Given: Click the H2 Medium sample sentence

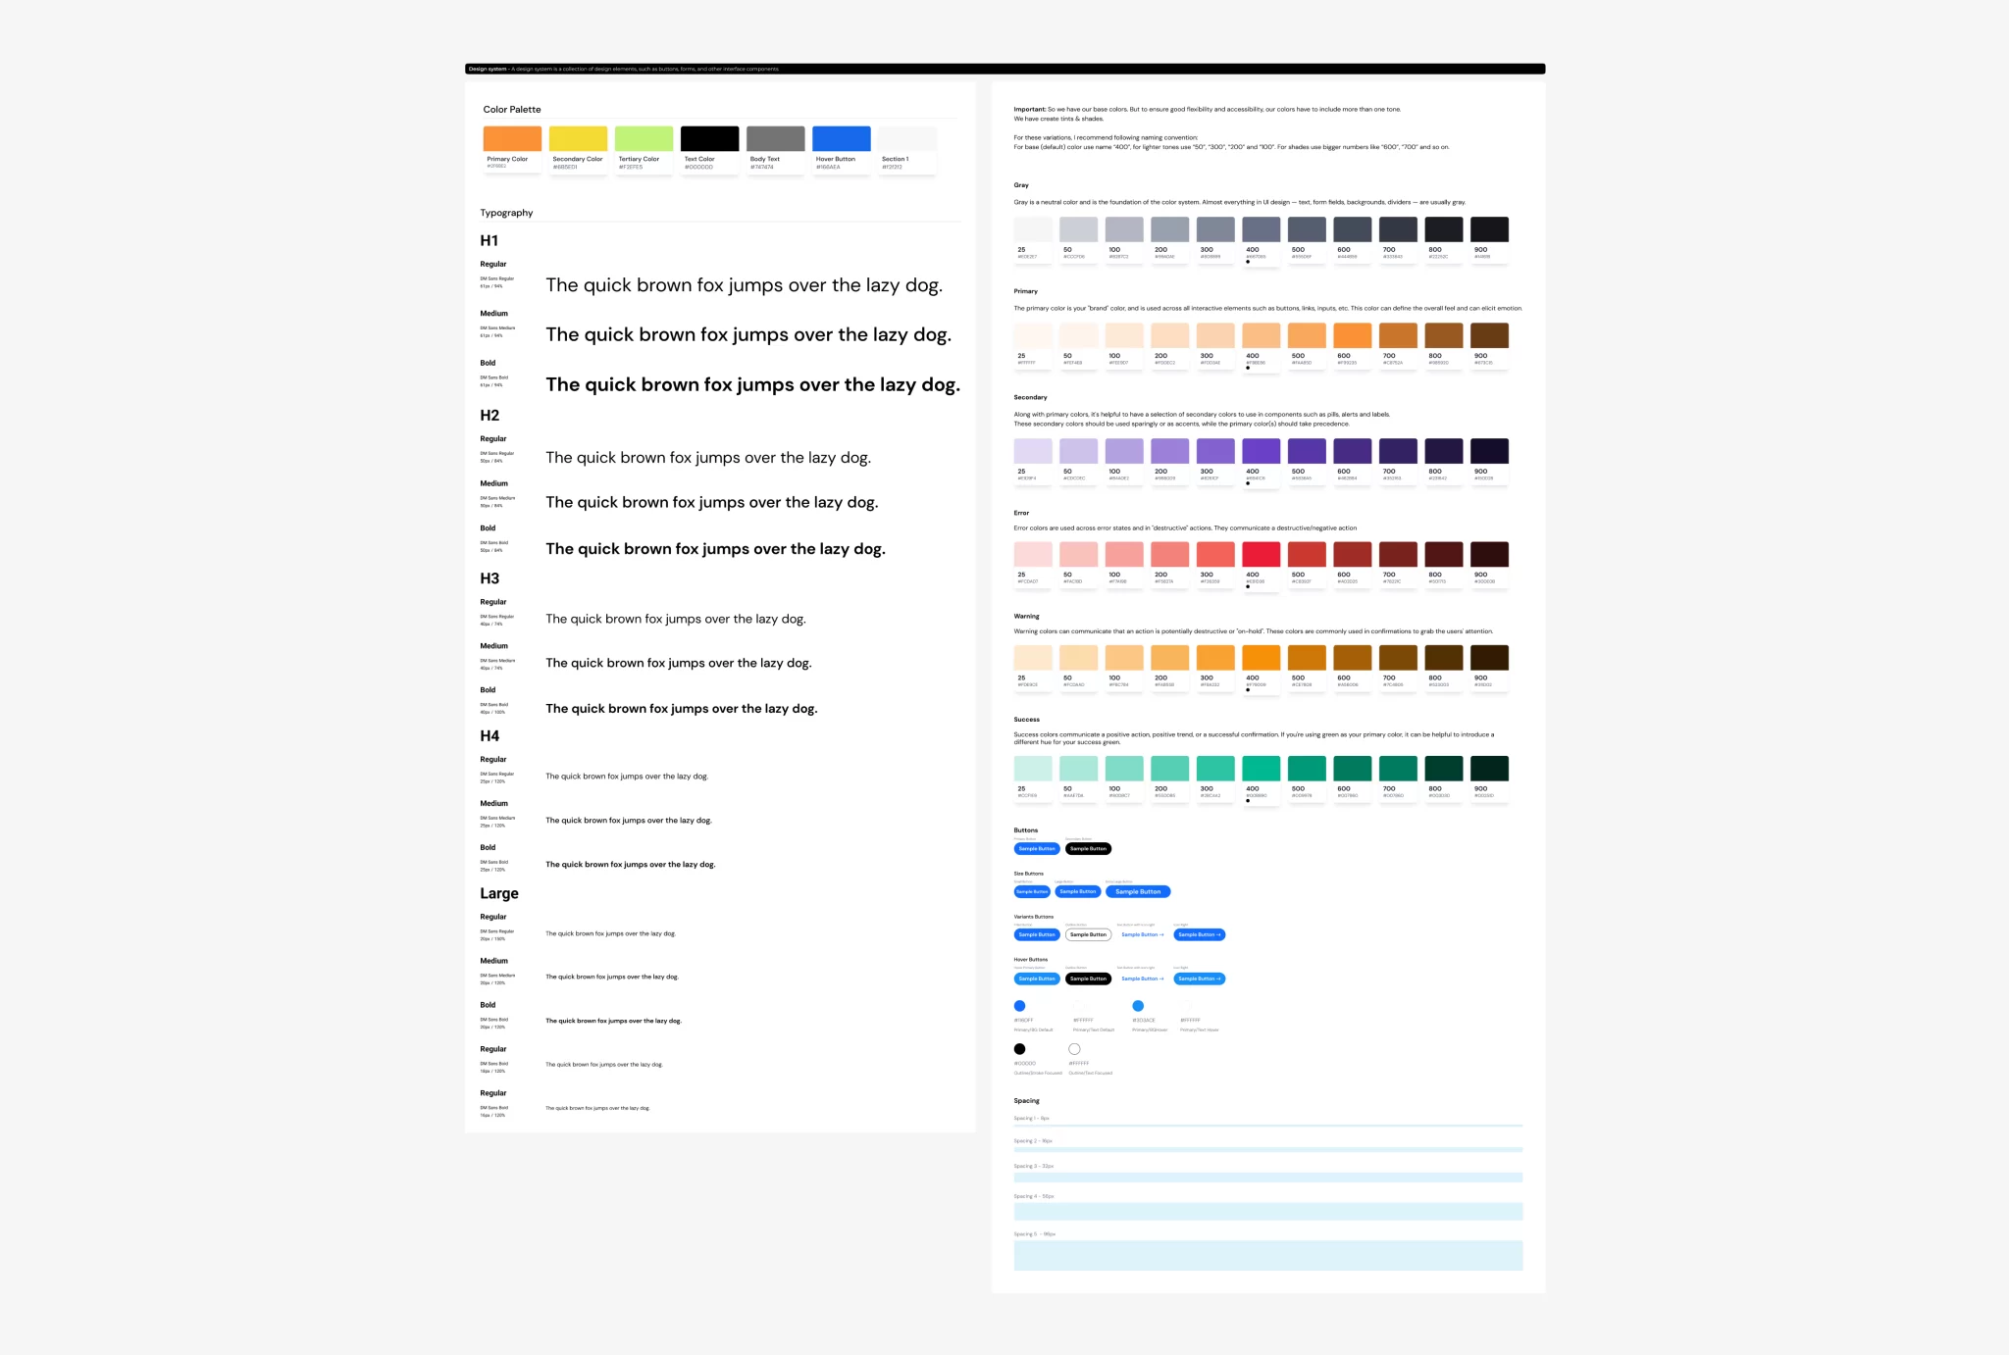Looking at the screenshot, I should click(x=712, y=503).
